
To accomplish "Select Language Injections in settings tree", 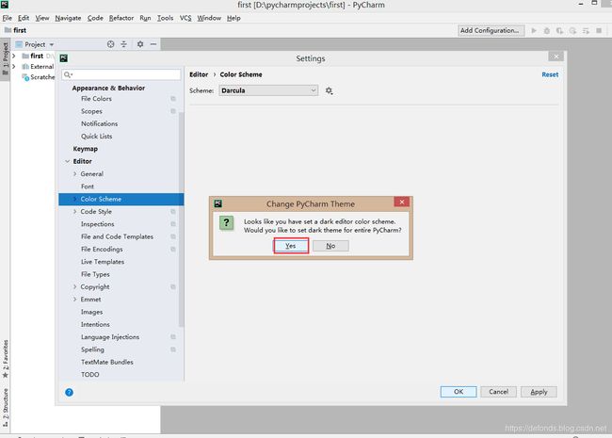I will click(x=110, y=337).
